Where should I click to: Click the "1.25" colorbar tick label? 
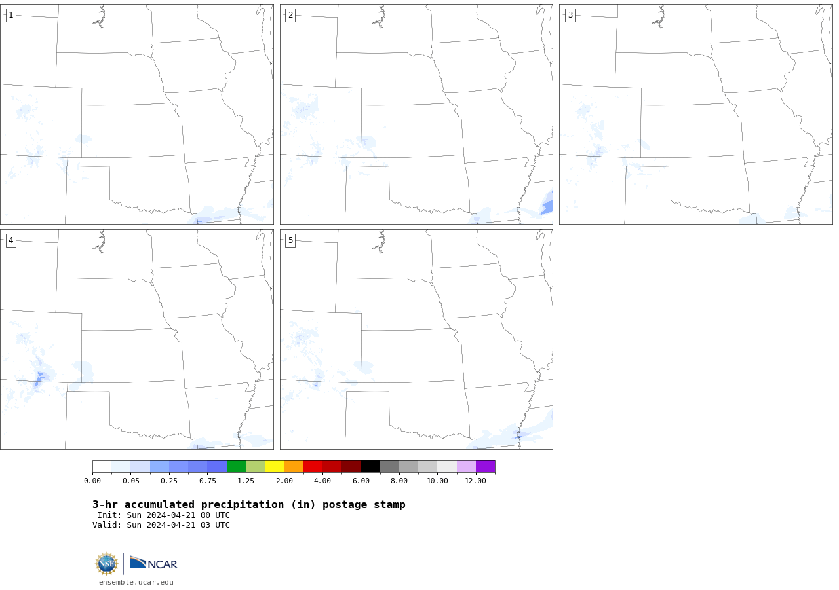coord(246,481)
